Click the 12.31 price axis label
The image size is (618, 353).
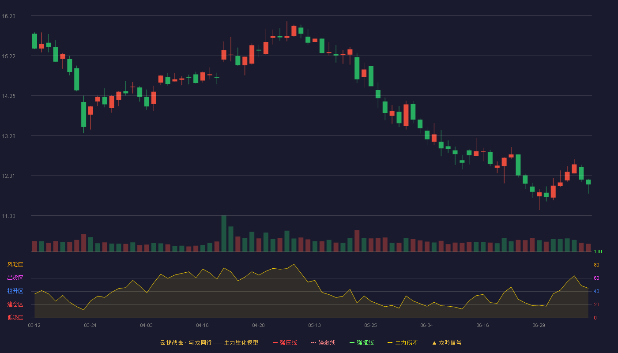click(8, 176)
